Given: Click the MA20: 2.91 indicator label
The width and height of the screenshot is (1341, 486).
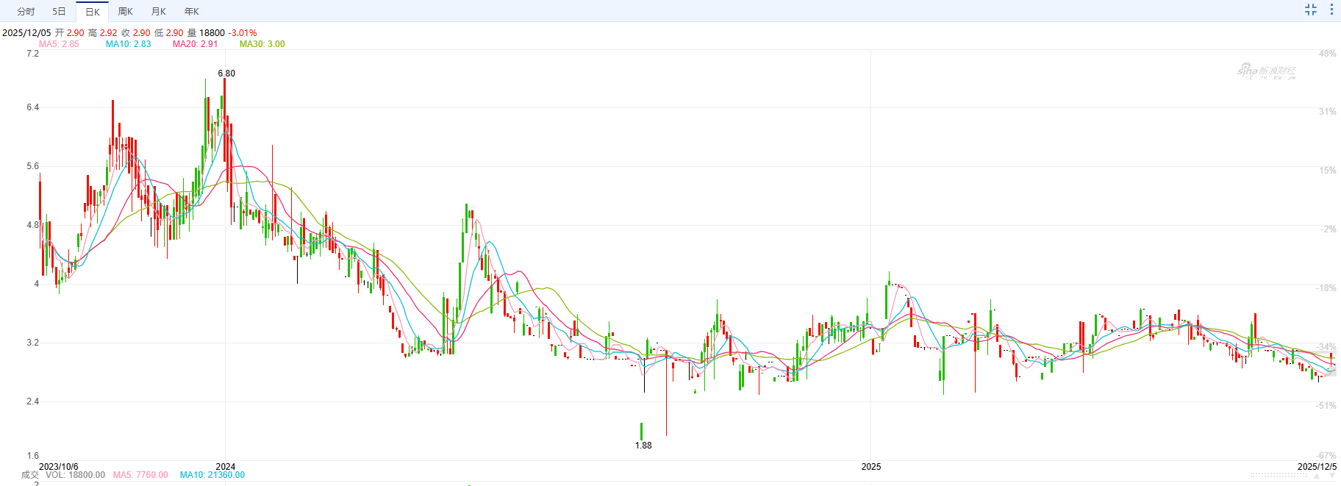Looking at the screenshot, I should [195, 44].
